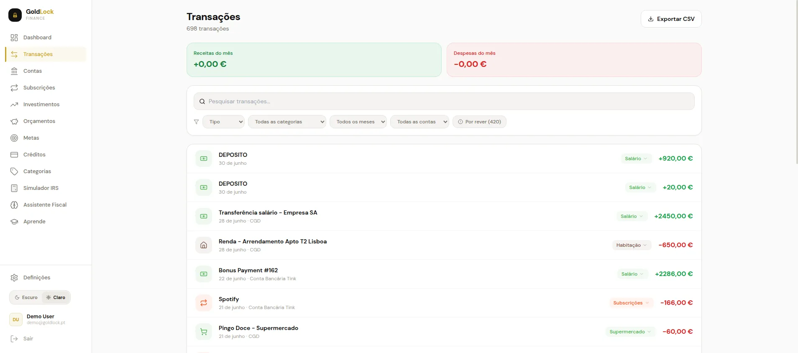The image size is (798, 353).
Task: Click the Bonus Payment #162 money icon
Action: pos(204,274)
